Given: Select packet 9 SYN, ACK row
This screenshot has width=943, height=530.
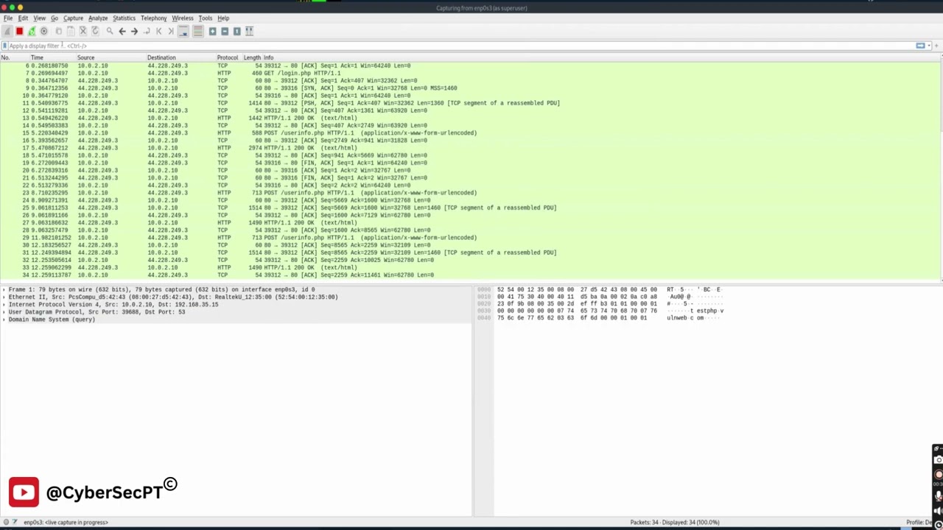Looking at the screenshot, I should click(469, 88).
